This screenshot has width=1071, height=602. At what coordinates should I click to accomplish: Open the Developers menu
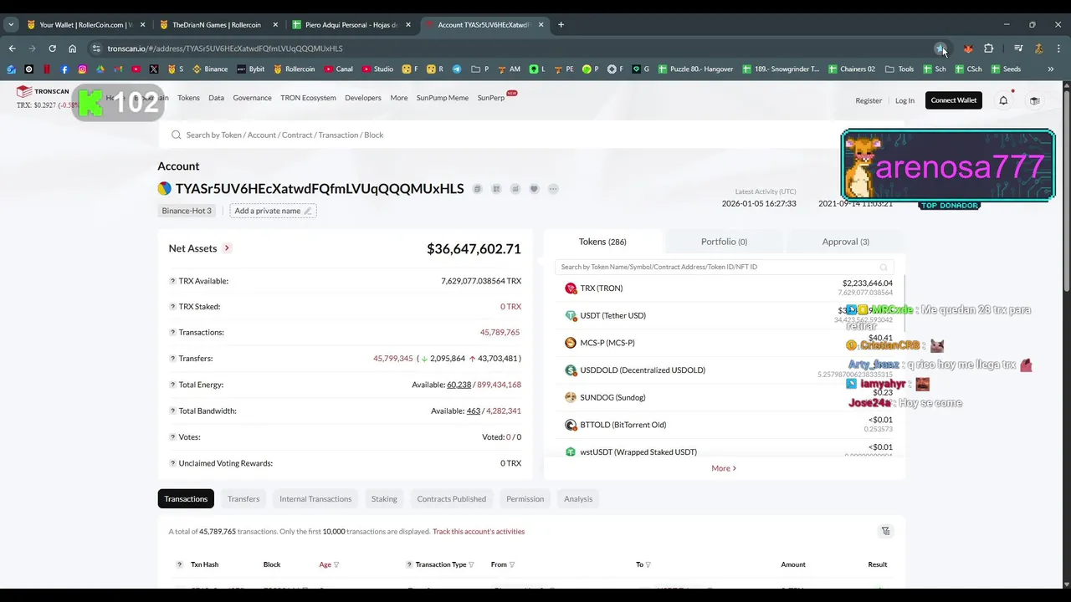pyautogui.click(x=363, y=98)
